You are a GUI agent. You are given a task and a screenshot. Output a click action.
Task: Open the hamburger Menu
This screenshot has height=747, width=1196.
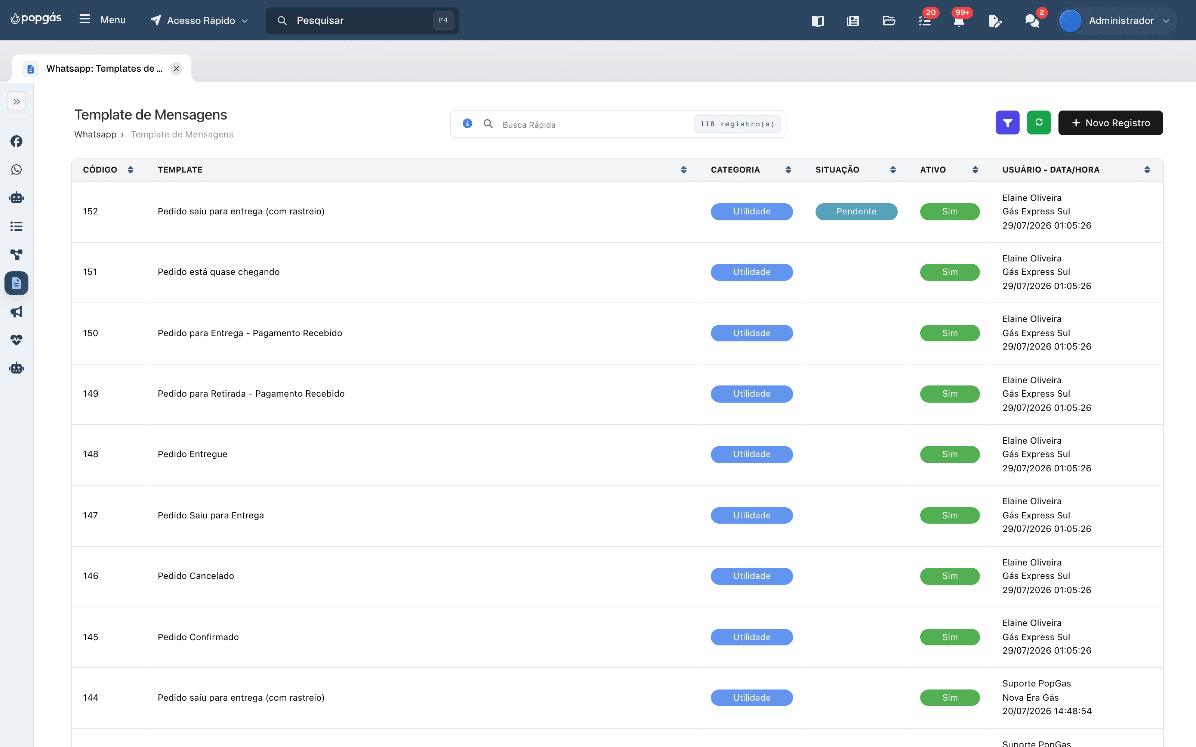click(x=102, y=20)
